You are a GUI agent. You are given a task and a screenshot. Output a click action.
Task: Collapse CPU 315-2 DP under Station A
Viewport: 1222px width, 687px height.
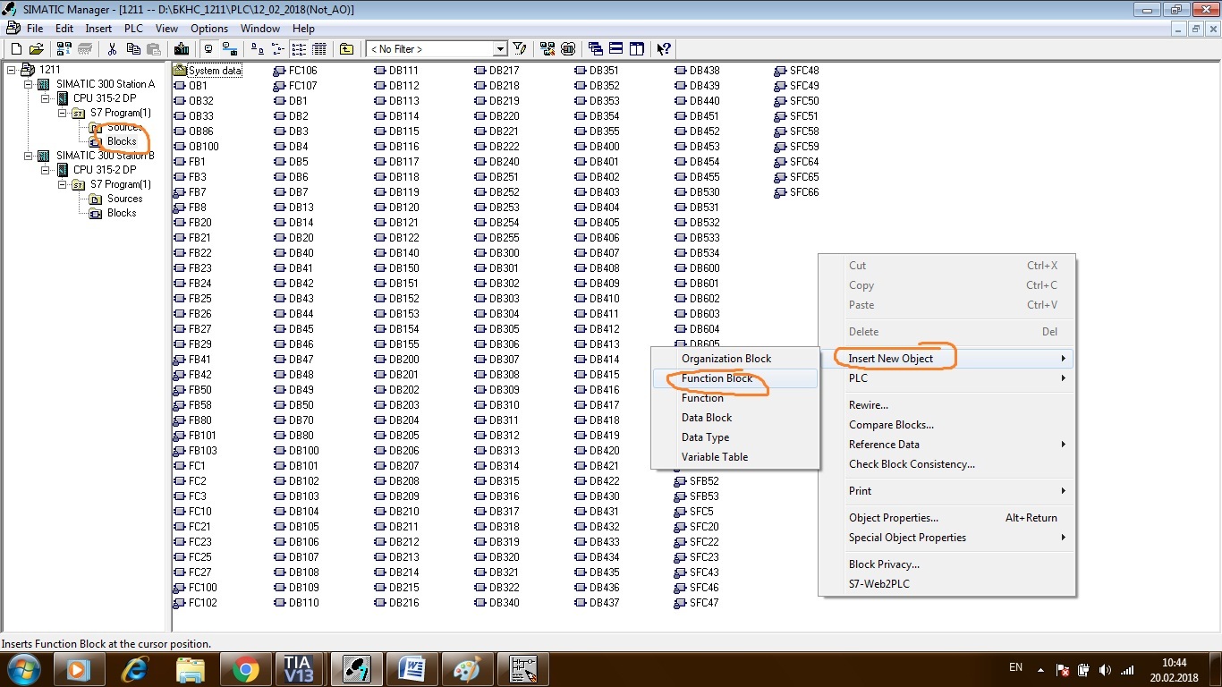pos(46,98)
